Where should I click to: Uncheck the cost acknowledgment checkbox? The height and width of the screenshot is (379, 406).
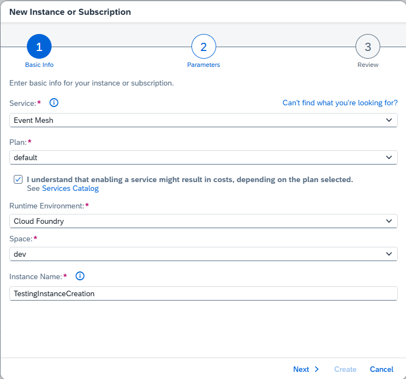click(19, 179)
